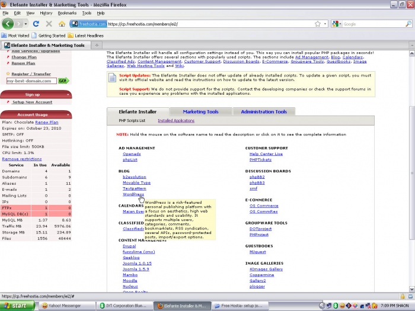
Task: Click the Windows Start button
Action: pos(15,306)
